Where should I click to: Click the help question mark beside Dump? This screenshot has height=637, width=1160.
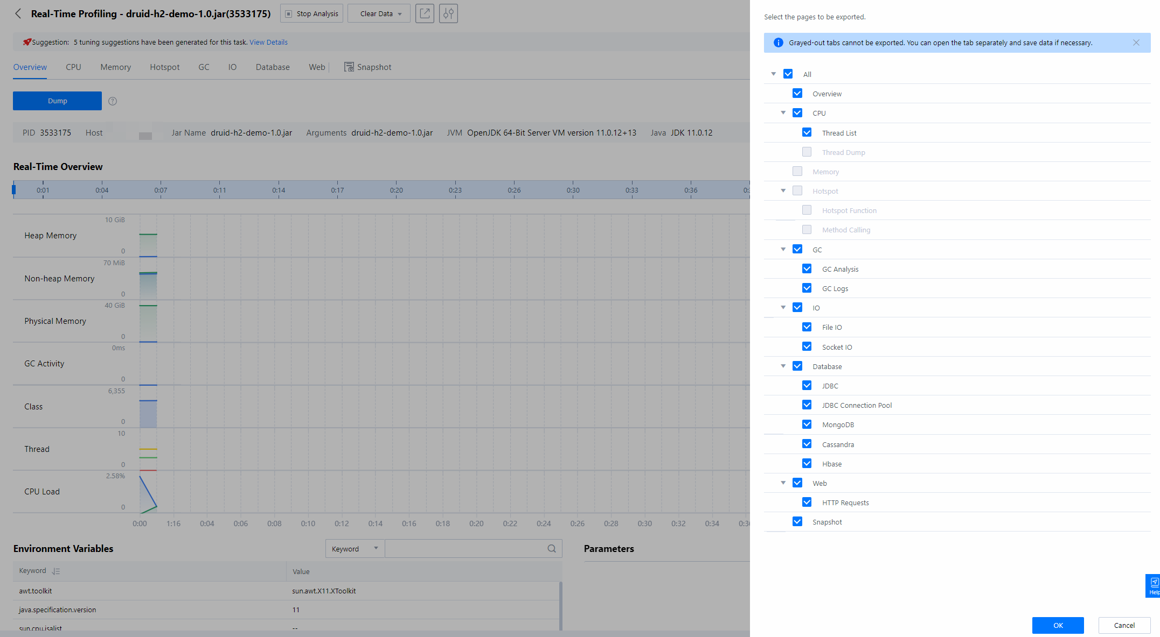[x=113, y=101]
